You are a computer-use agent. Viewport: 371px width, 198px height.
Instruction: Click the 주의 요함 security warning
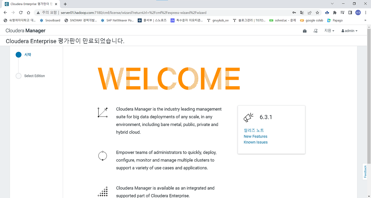47,12
